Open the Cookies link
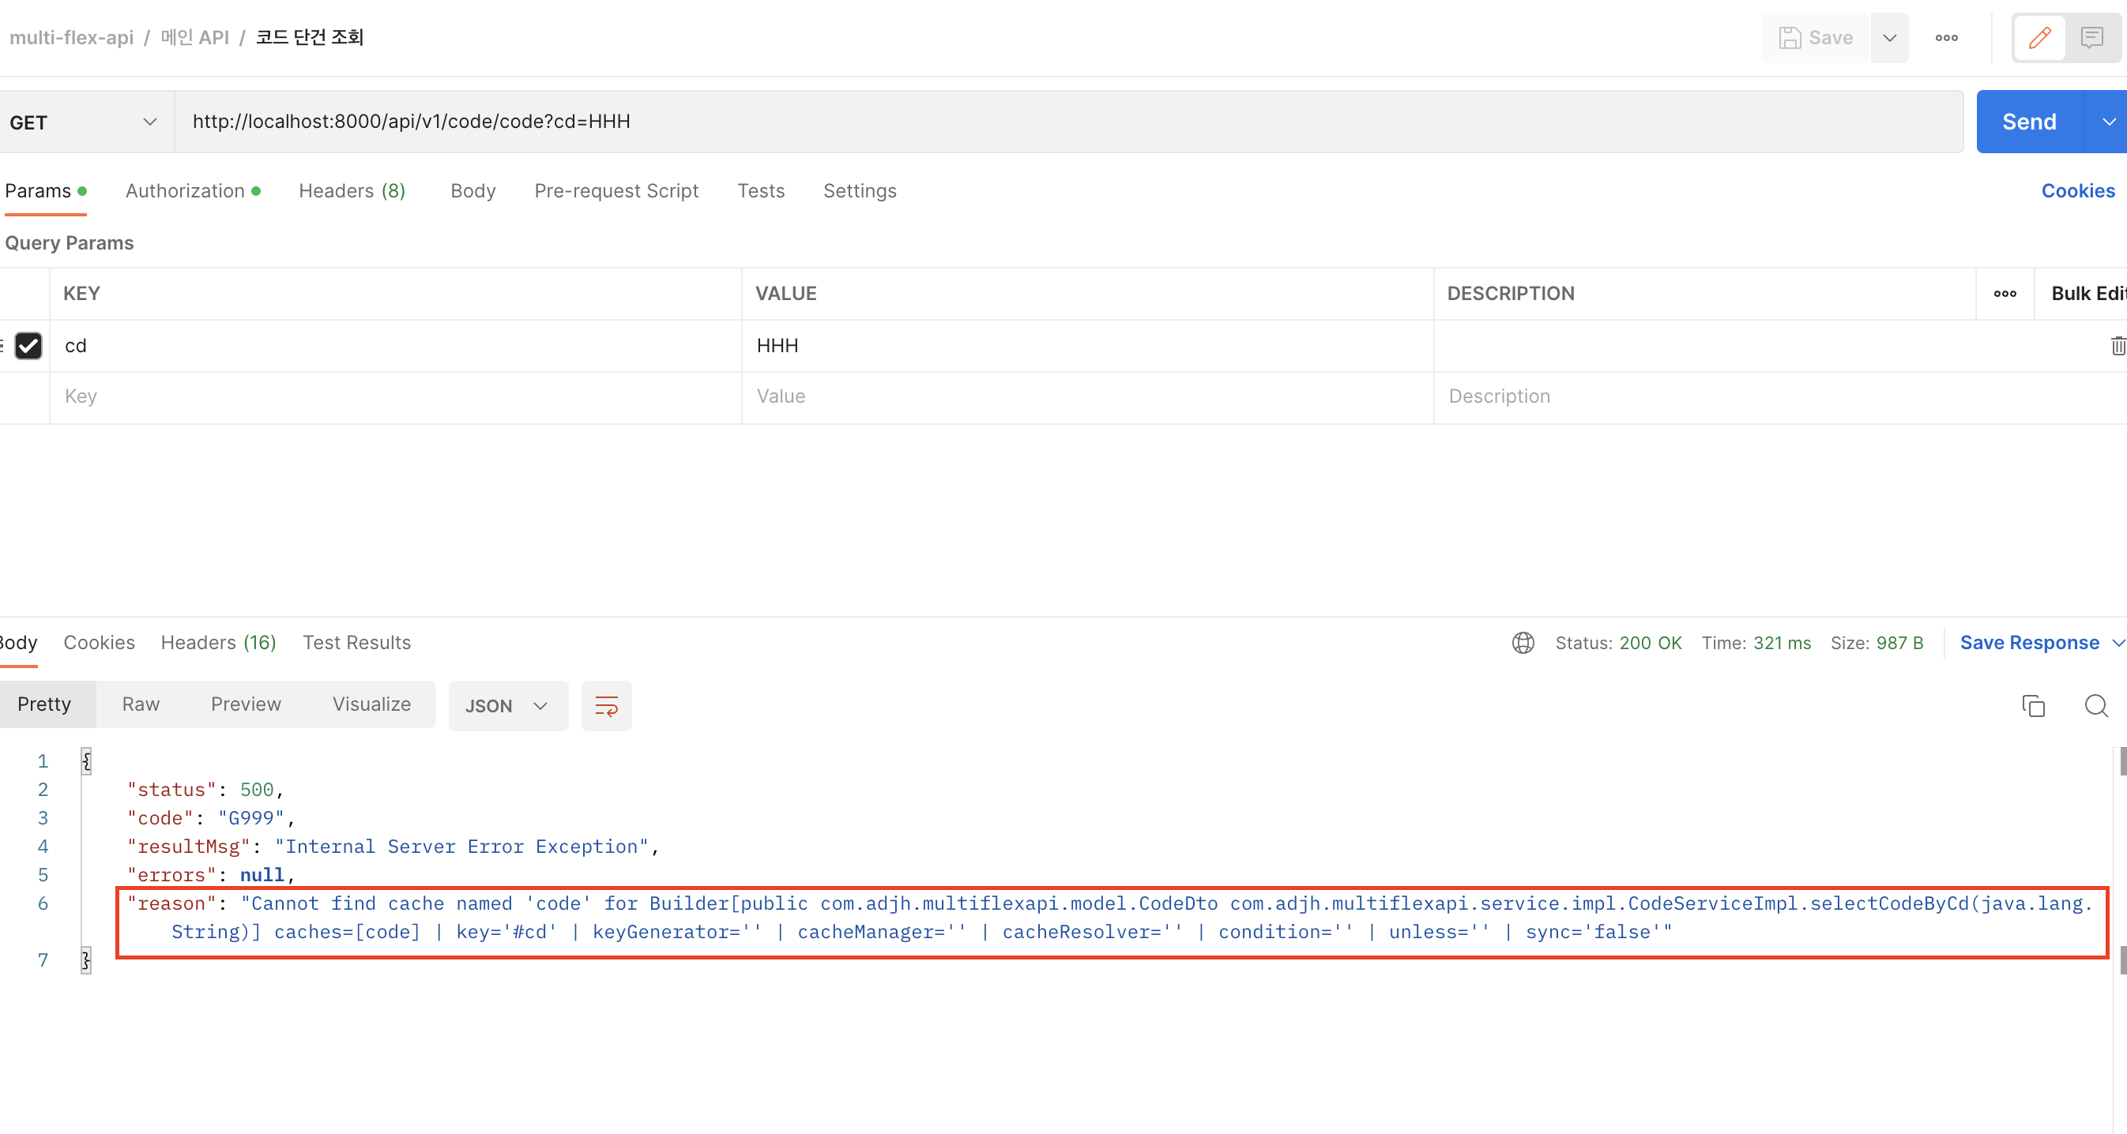Viewport: 2127px width, 1134px height. click(x=2077, y=190)
